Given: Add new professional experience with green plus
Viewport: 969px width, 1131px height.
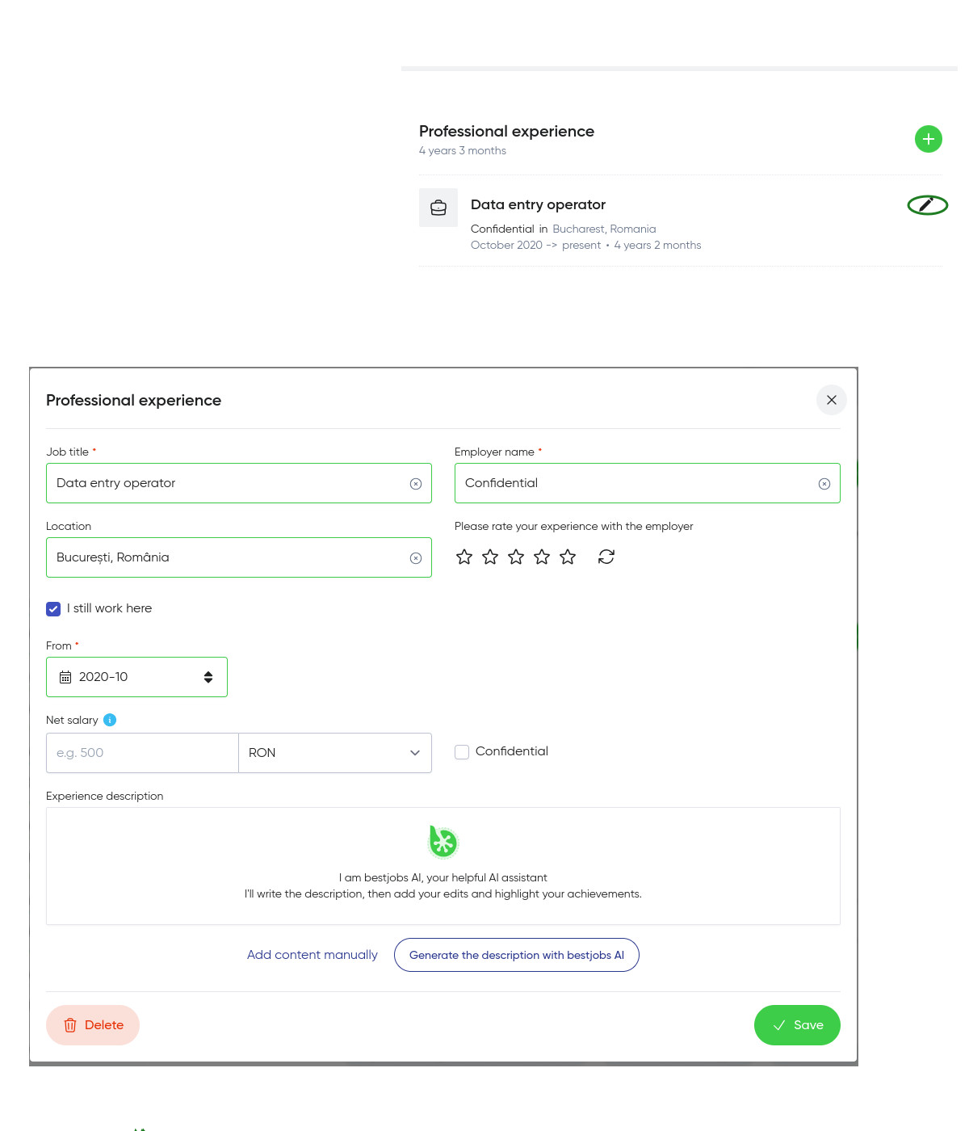Looking at the screenshot, I should (929, 139).
